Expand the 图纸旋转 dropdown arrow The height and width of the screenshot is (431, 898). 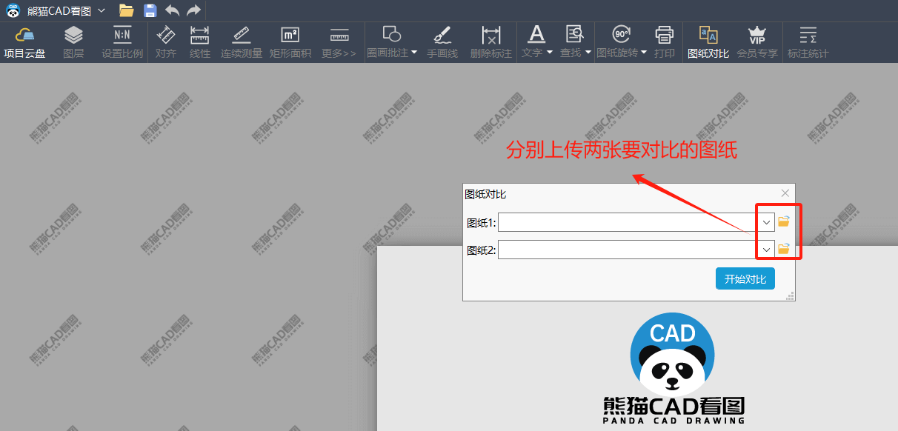[644, 53]
